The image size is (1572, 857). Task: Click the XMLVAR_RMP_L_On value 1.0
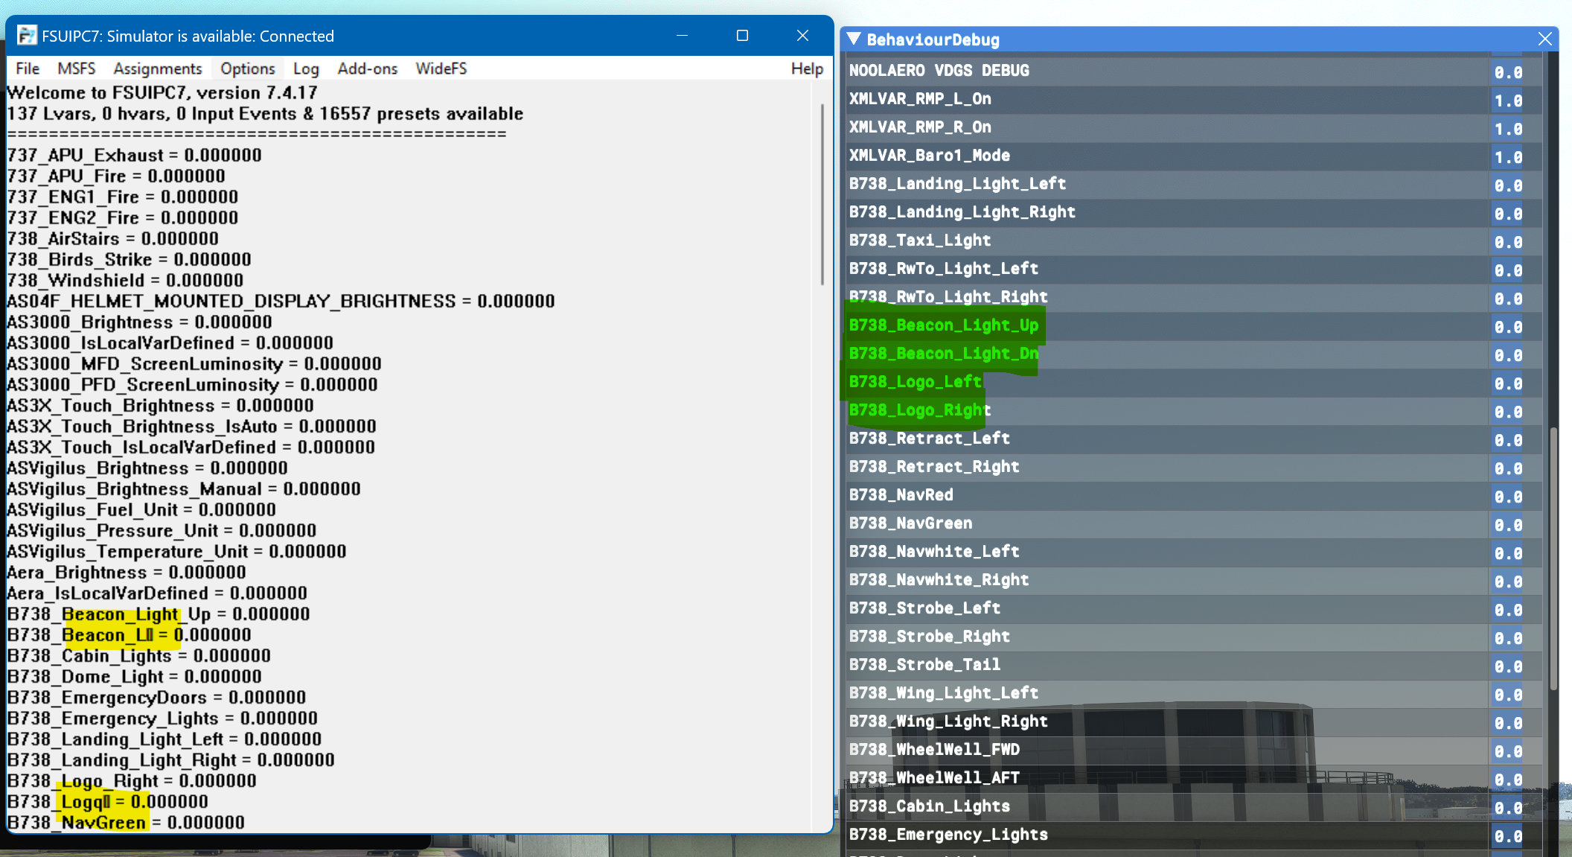(1508, 101)
